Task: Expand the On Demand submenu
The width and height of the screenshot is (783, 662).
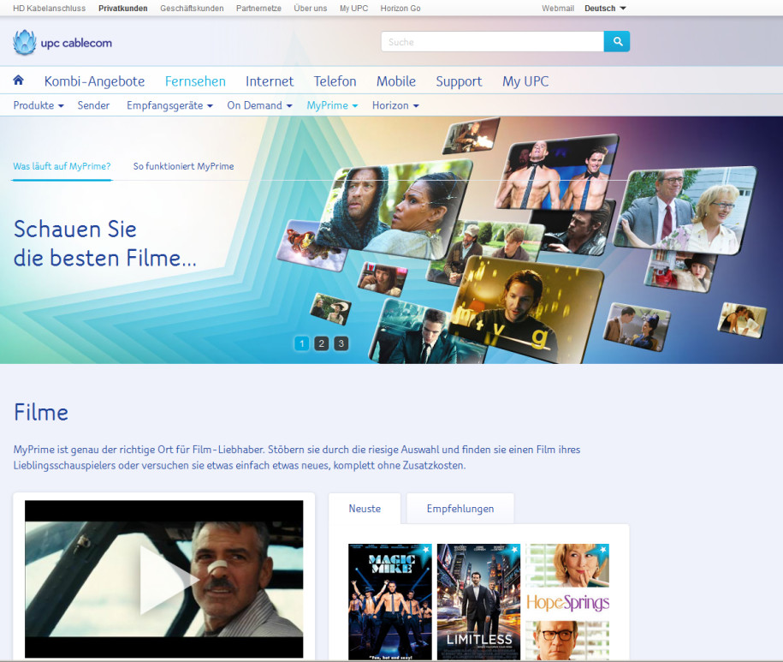Action: (259, 105)
